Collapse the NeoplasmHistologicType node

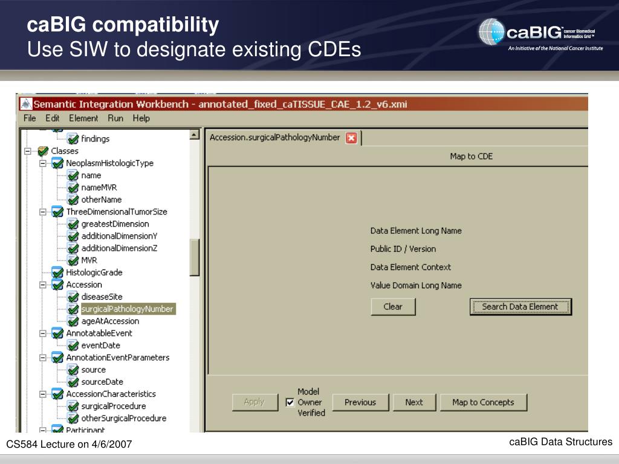pyautogui.click(x=43, y=163)
